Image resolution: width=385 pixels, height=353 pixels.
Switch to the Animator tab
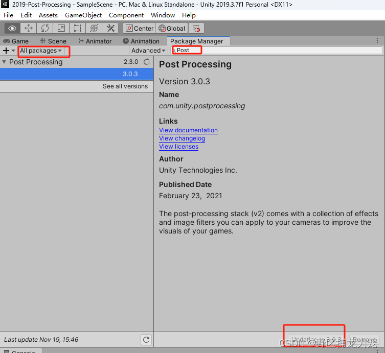(95, 41)
